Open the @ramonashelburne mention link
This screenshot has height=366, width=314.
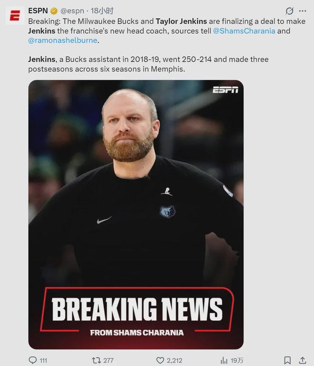pos(63,40)
